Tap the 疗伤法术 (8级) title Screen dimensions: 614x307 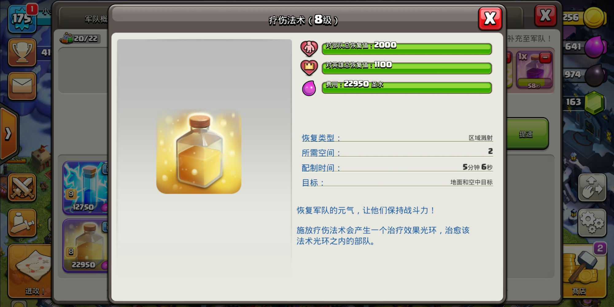tap(303, 20)
